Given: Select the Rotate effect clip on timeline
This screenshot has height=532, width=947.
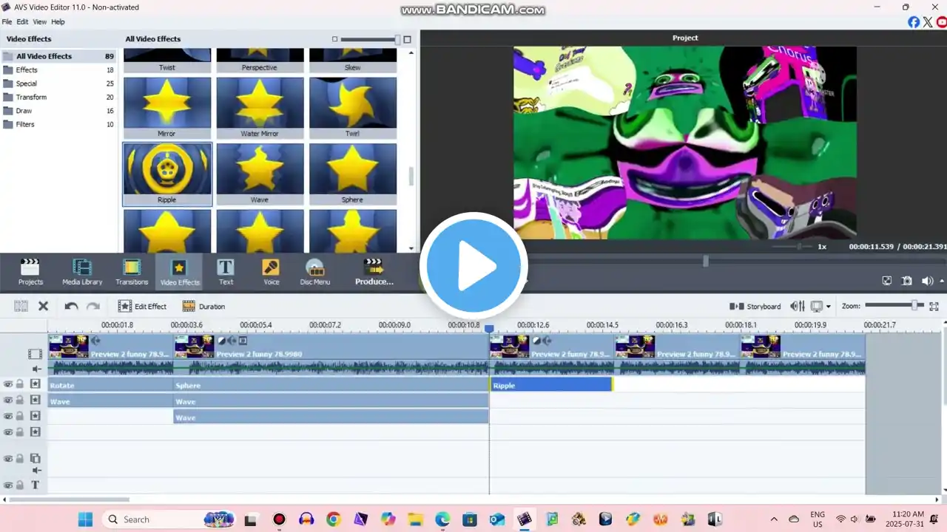Looking at the screenshot, I should click(110, 385).
